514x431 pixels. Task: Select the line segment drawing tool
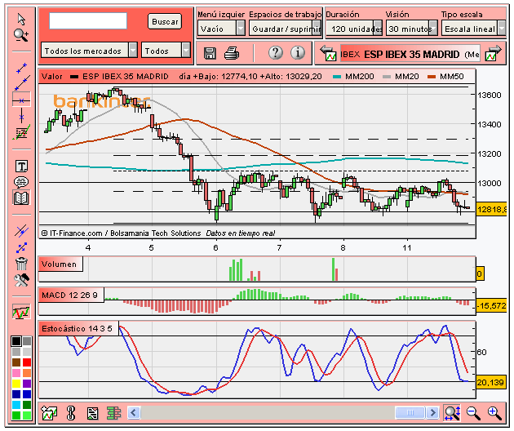[x=21, y=69]
